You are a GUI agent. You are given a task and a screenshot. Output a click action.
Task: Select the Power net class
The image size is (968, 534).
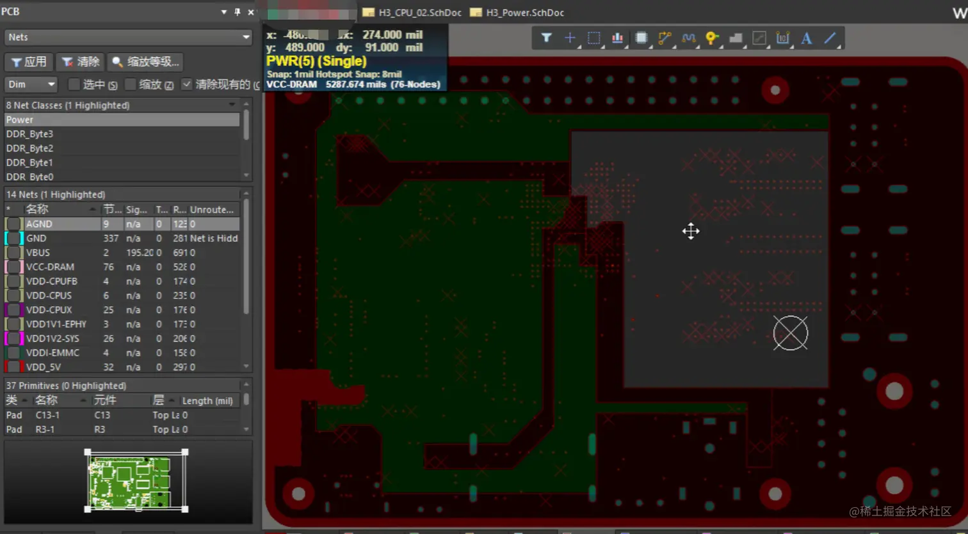[x=122, y=120]
